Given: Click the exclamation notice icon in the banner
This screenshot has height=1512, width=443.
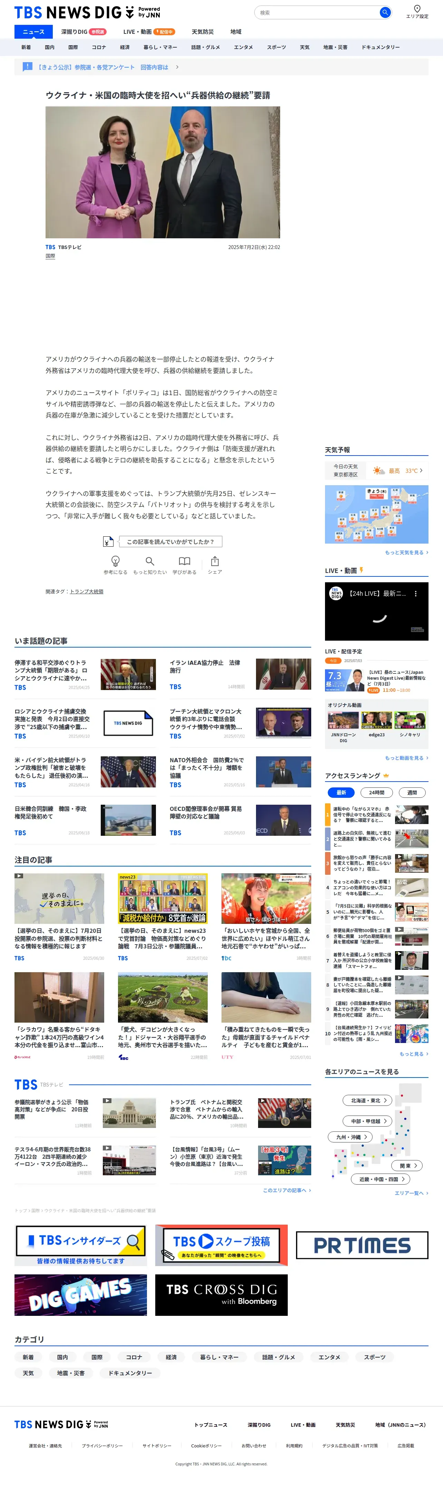Looking at the screenshot, I should pyautogui.click(x=28, y=66).
